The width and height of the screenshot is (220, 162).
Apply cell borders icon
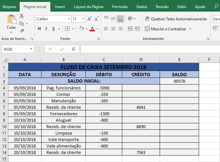coord(67,29)
